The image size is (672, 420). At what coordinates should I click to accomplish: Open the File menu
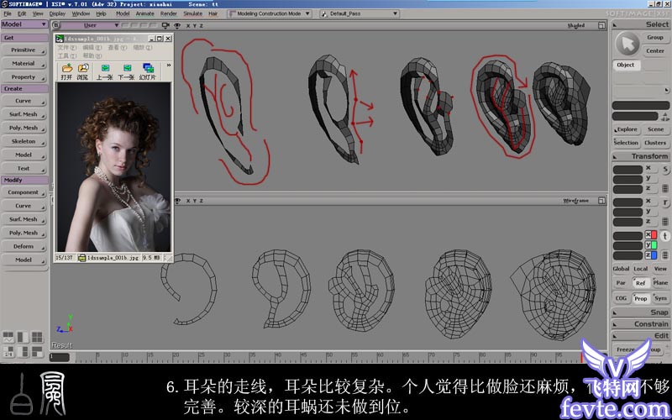pos(8,13)
